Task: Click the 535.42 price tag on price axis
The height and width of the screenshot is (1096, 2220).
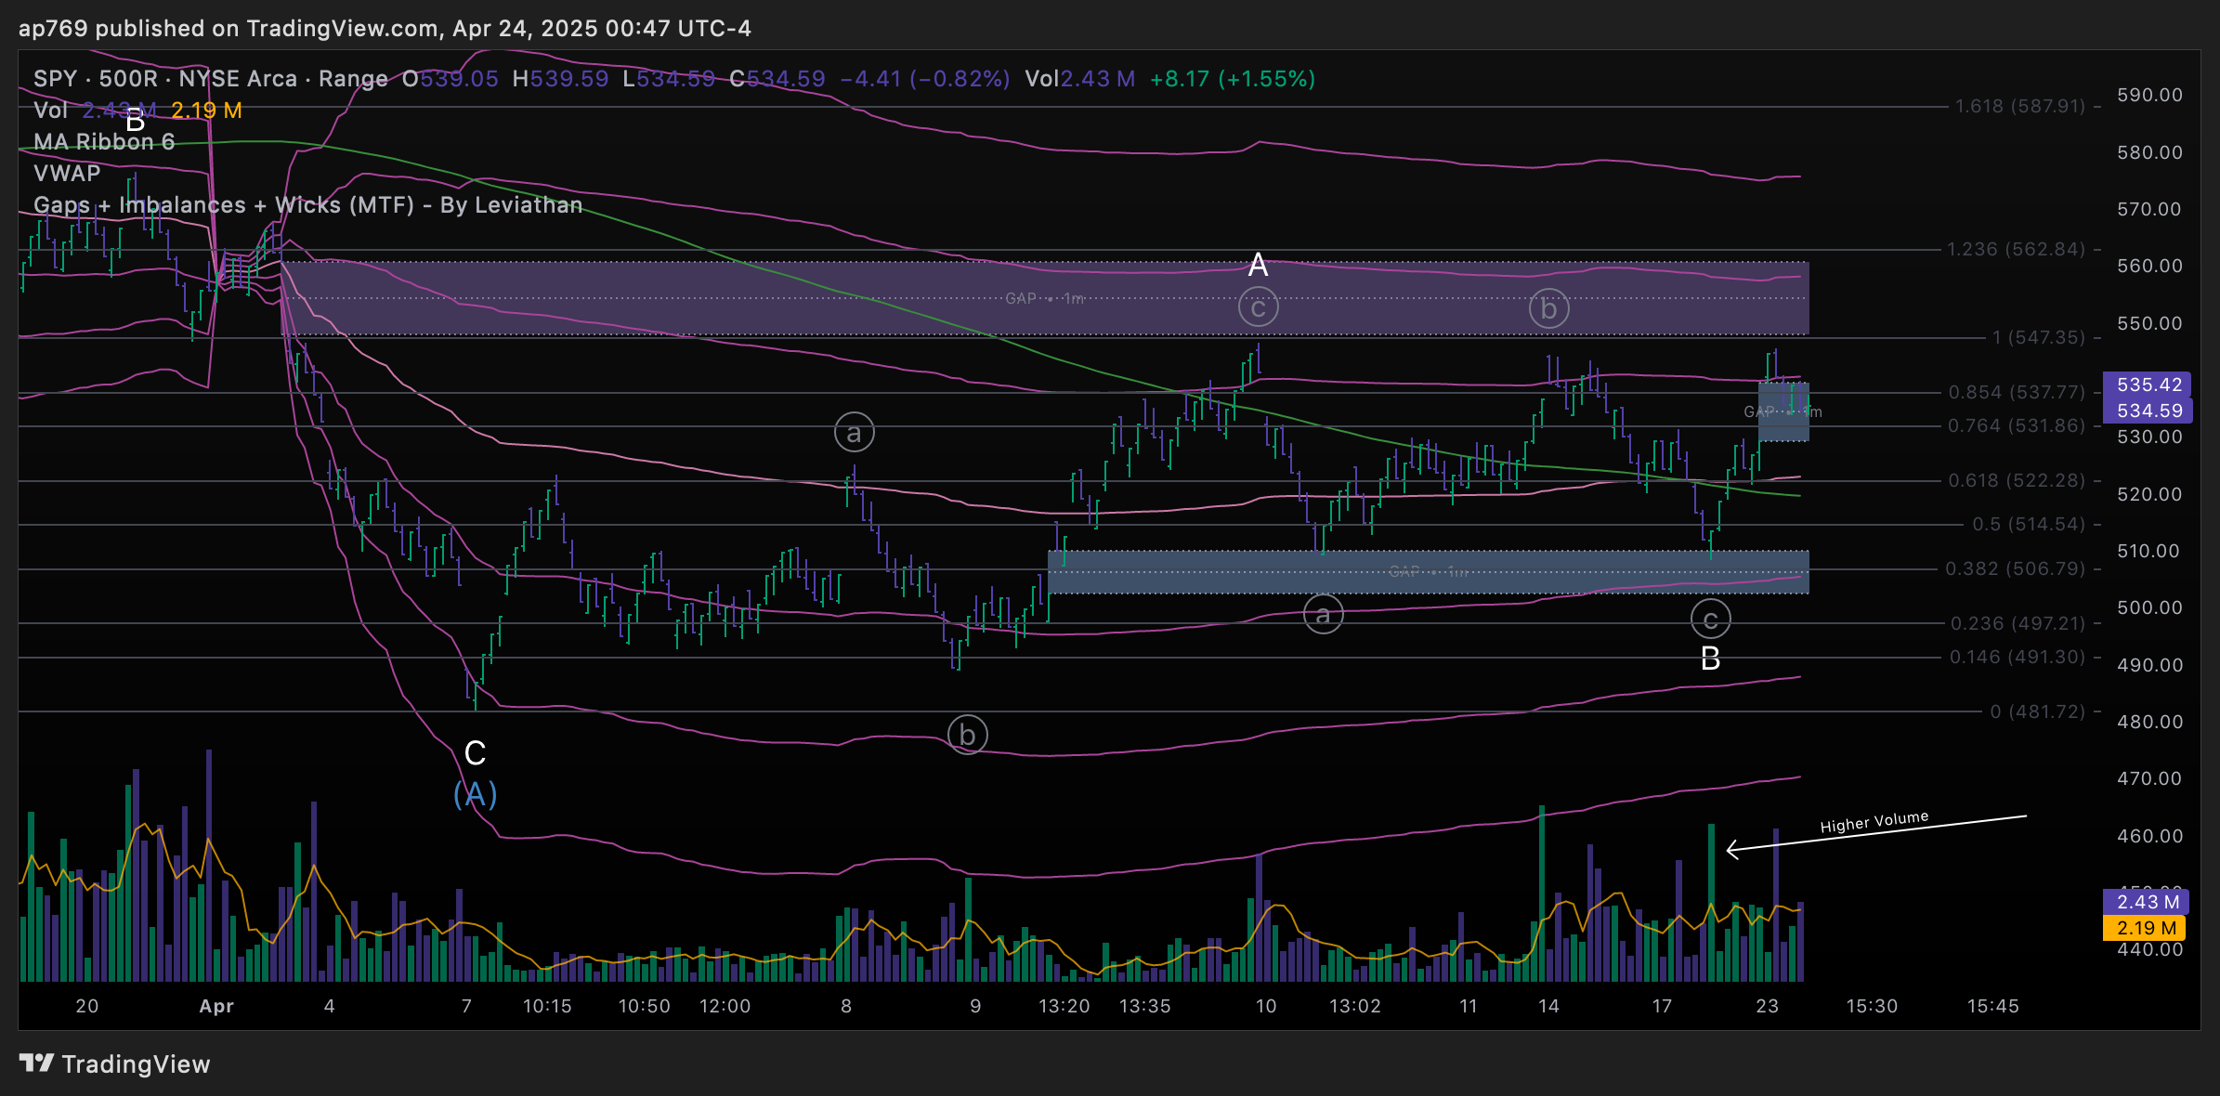Action: pos(2148,385)
